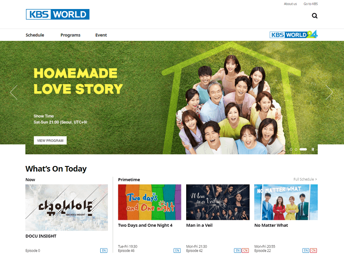
Task: Go to next banner slide arrow
Action: (x=329, y=92)
